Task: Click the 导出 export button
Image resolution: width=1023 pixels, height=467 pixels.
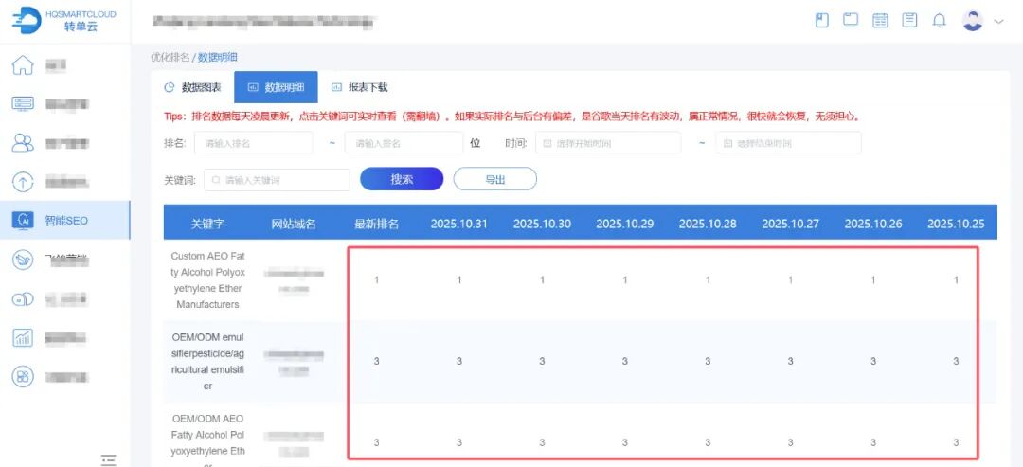Action: click(x=494, y=179)
